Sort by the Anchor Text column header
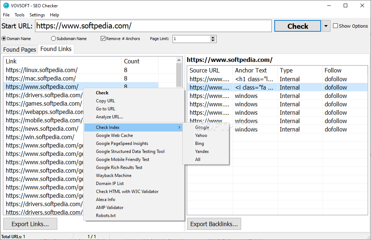The image size is (371, 240). [x=255, y=70]
